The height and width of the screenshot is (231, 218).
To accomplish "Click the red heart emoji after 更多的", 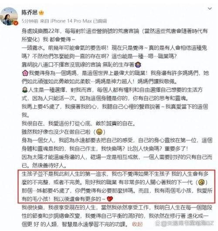I will (110, 199).
